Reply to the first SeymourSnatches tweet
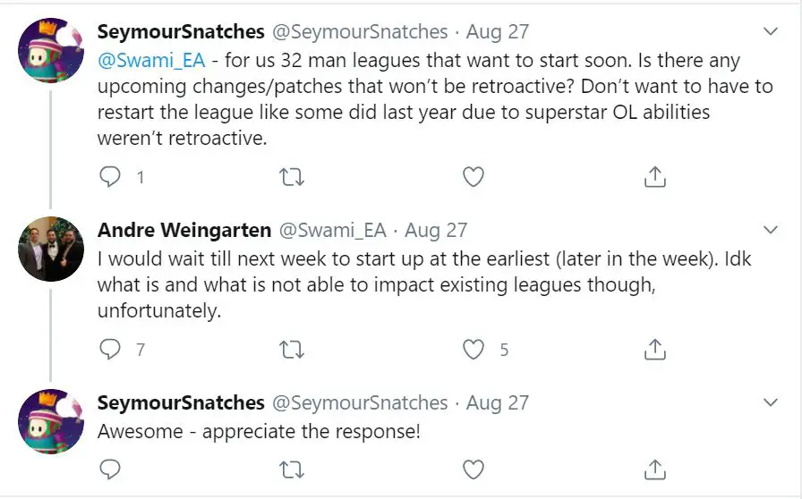 pos(109,177)
